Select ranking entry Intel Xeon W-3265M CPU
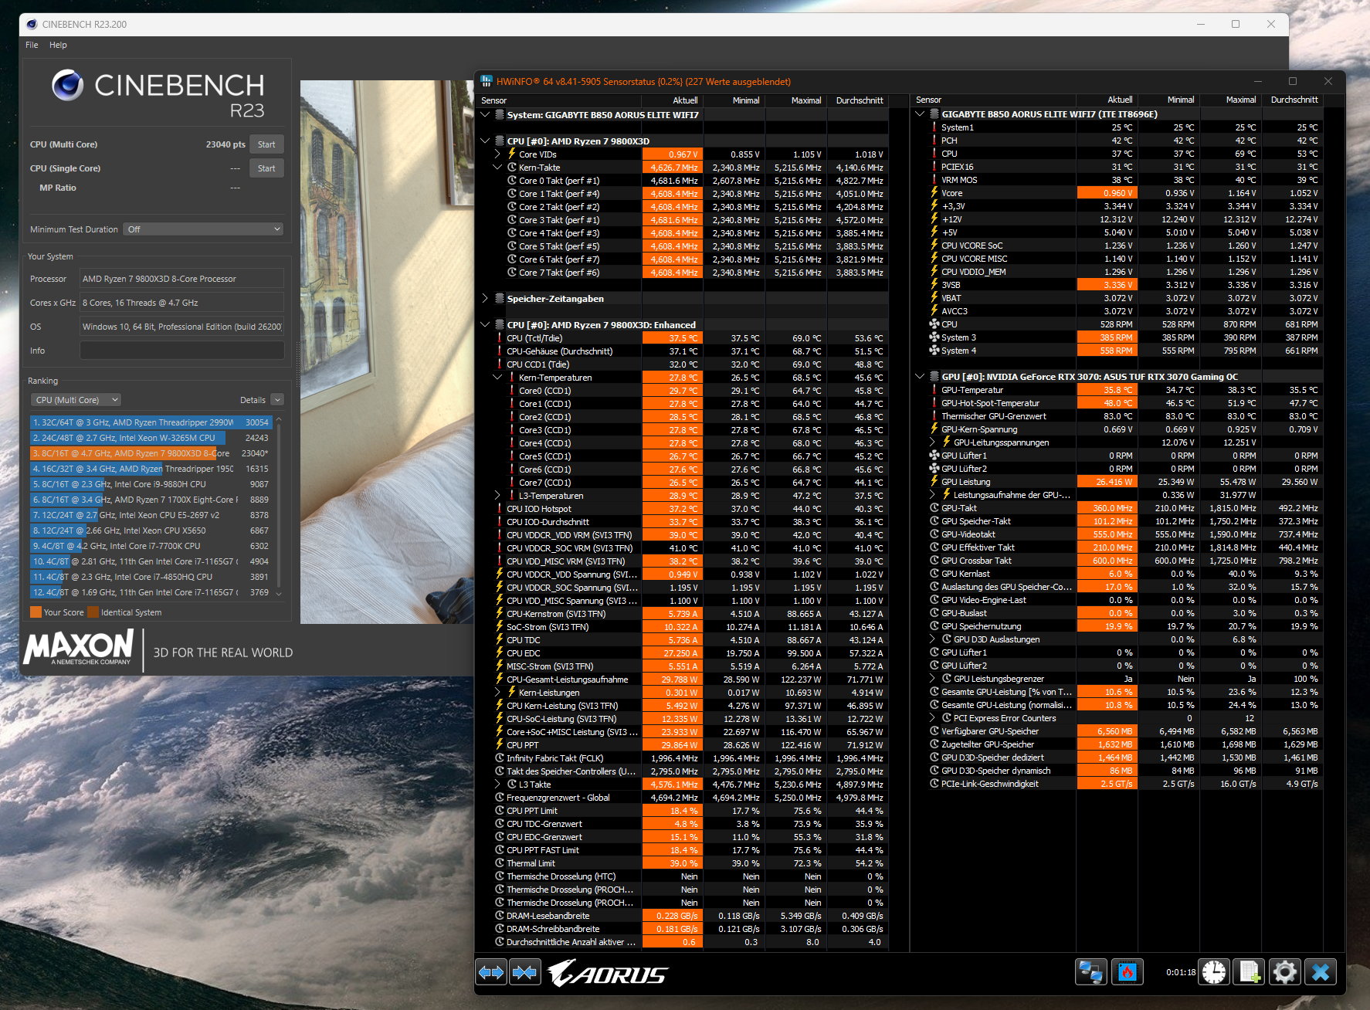The image size is (1370, 1010). [x=151, y=438]
